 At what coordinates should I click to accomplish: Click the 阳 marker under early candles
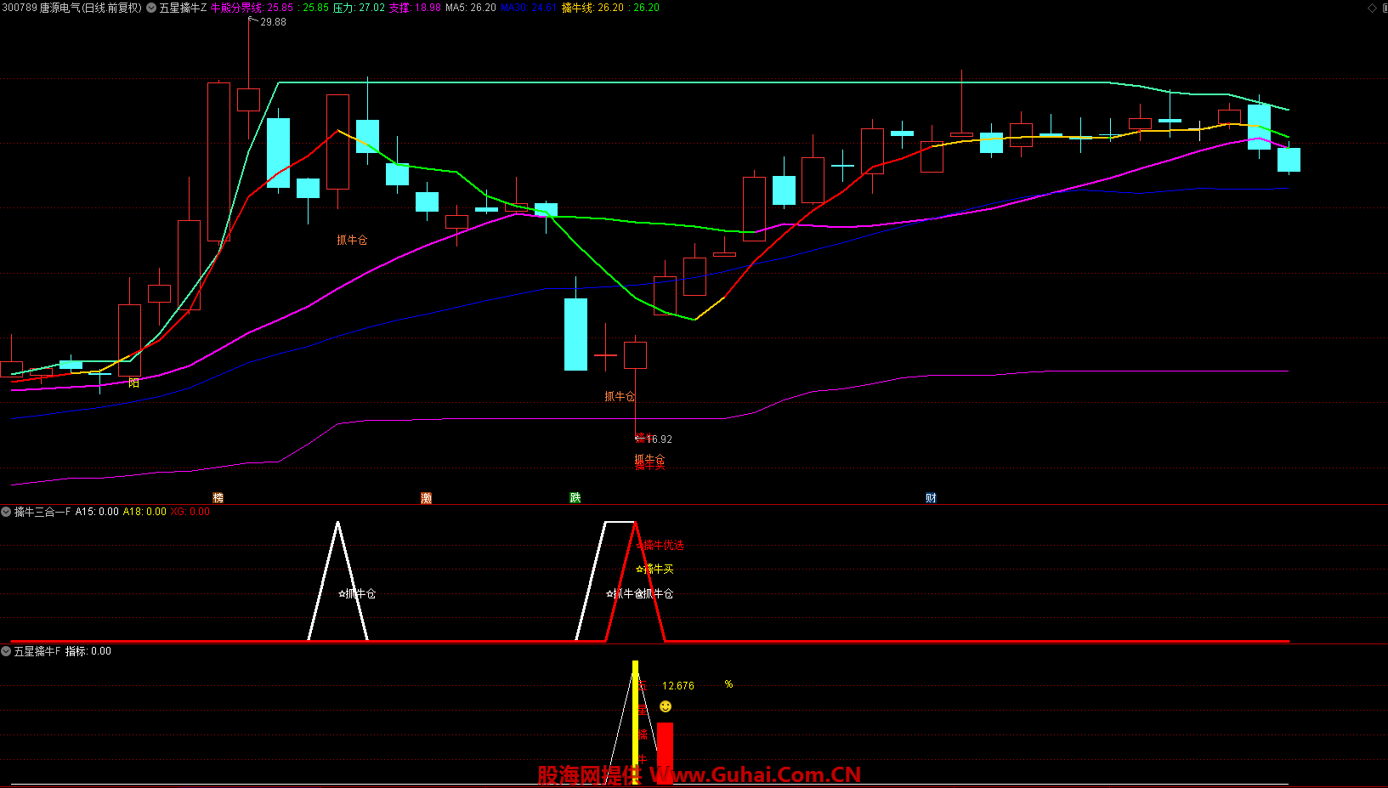[133, 383]
